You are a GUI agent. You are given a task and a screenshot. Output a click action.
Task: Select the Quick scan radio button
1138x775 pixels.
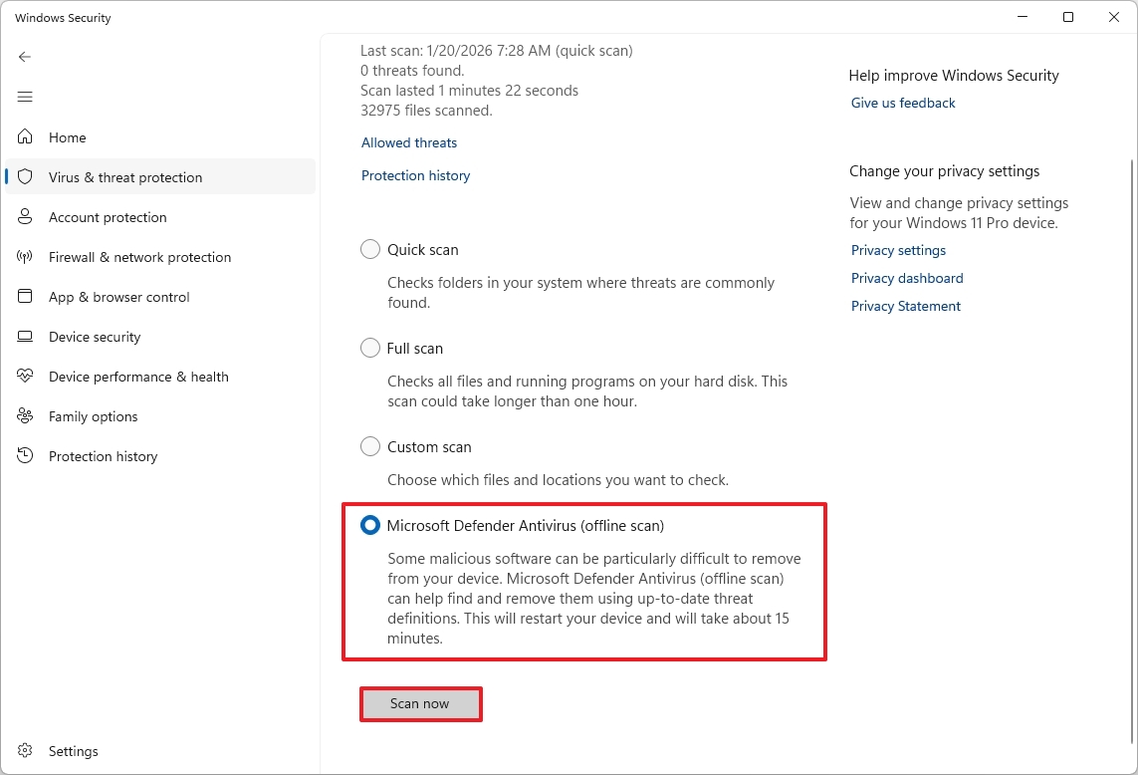369,249
